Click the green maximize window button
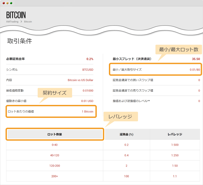 tap(11, 3)
